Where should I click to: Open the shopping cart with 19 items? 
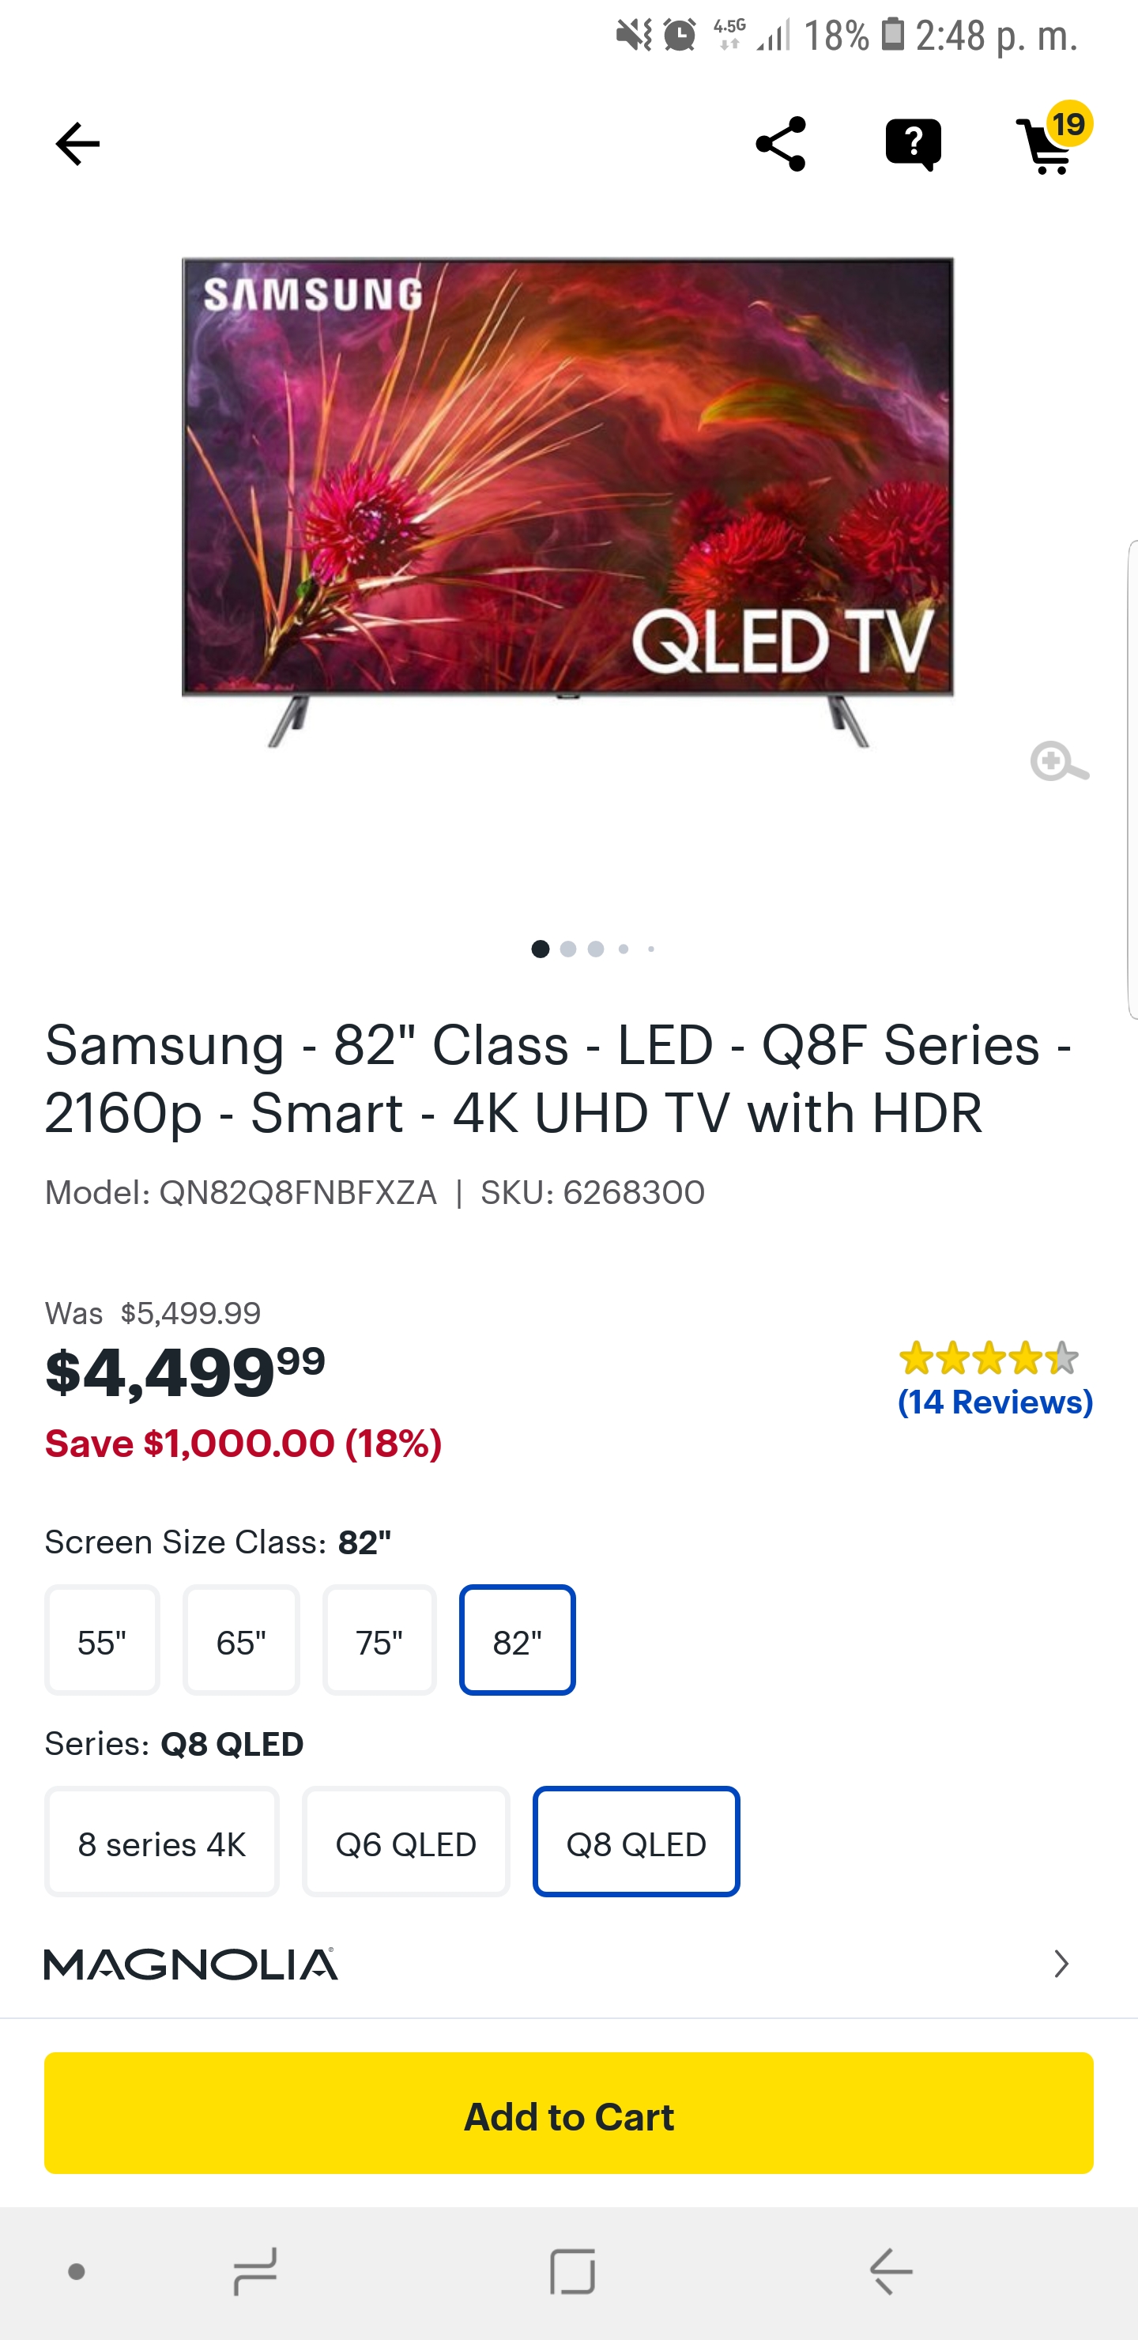(x=1051, y=144)
